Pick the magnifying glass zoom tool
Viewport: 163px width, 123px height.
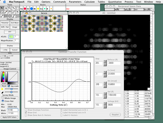pos(10,8)
